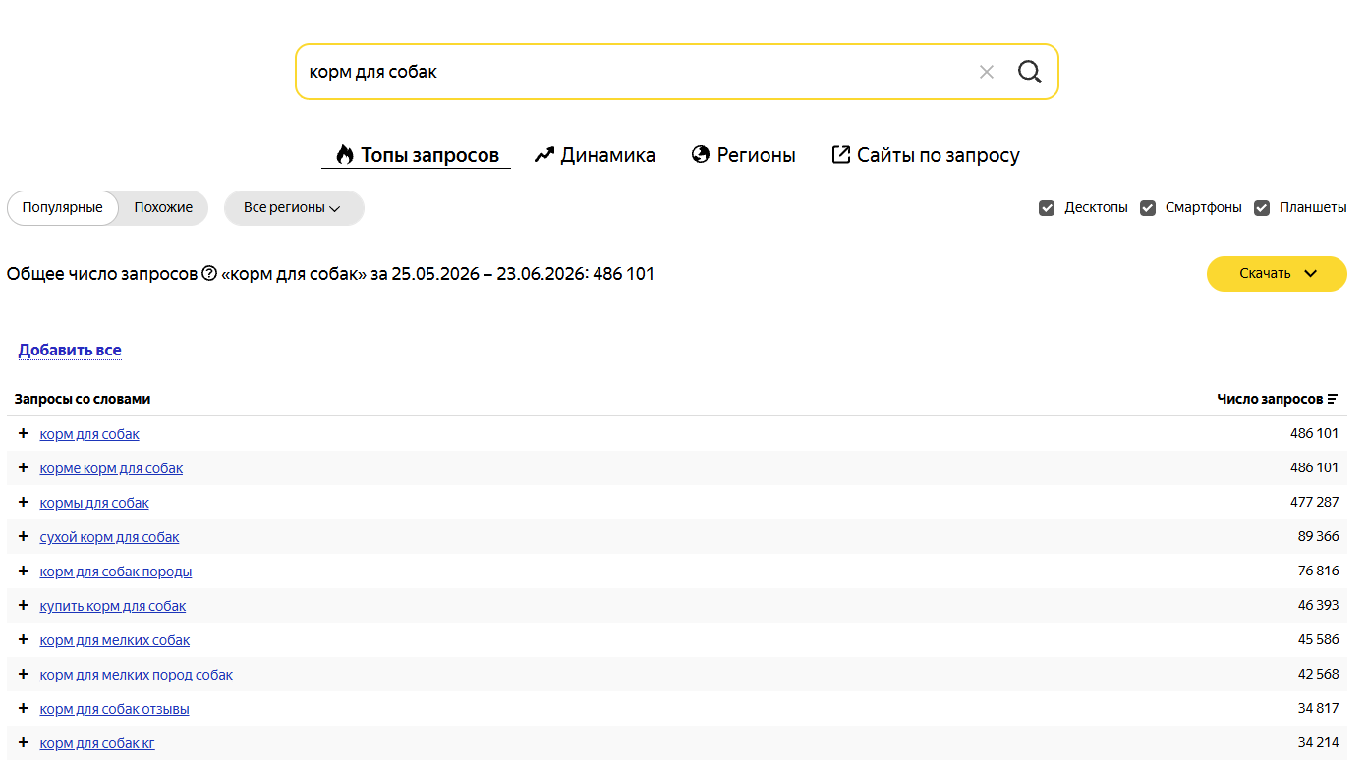The image size is (1368, 763).
Task: Open the Сайты по запросу tab
Action: click(926, 155)
